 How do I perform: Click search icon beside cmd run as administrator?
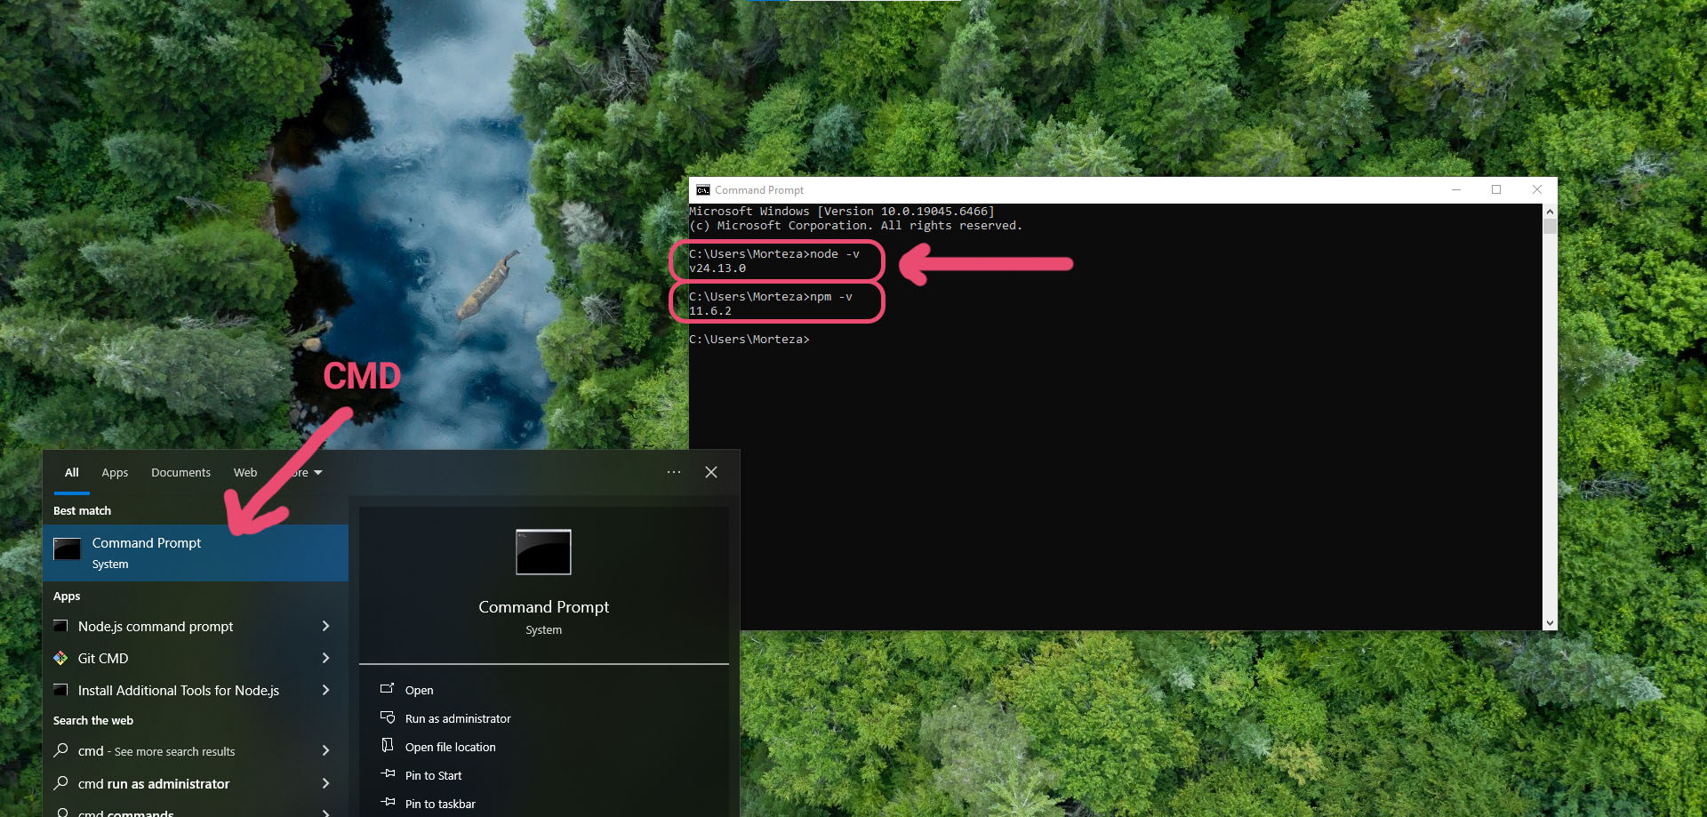pos(60,783)
